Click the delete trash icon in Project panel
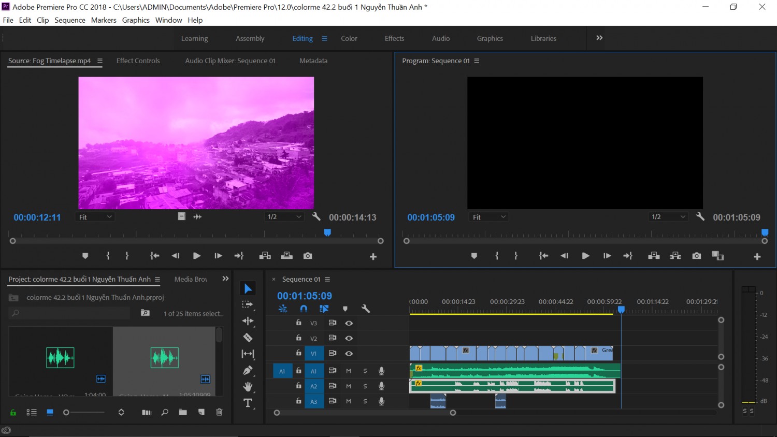The width and height of the screenshot is (777, 437). (x=219, y=412)
